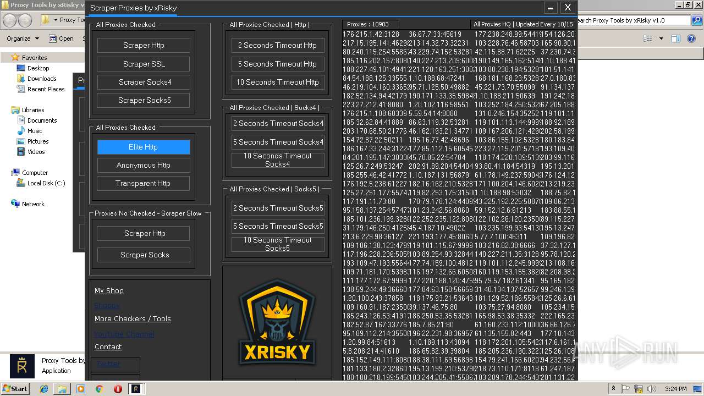Image resolution: width=704 pixels, height=396 pixels.
Task: Choose 5 Seconds Timeout Http
Action: pyautogui.click(x=278, y=64)
